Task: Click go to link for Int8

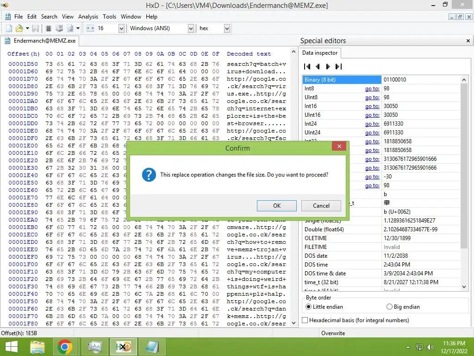Action: click(372, 89)
